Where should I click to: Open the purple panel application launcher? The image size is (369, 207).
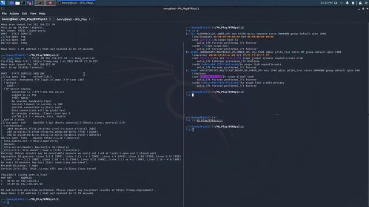[29, 3]
